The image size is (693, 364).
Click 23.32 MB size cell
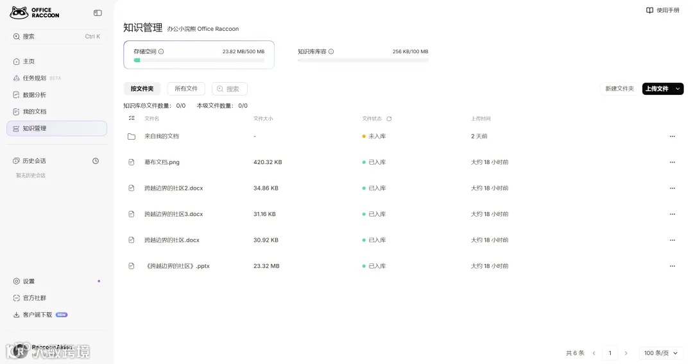coord(266,266)
